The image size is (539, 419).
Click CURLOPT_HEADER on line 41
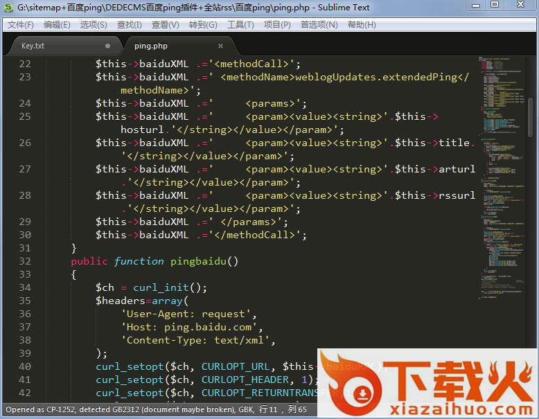pos(245,380)
